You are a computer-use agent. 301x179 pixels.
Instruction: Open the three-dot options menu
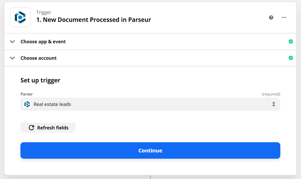tap(284, 18)
